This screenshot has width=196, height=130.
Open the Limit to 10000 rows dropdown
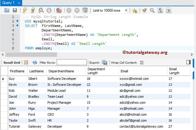click(x=126, y=10)
